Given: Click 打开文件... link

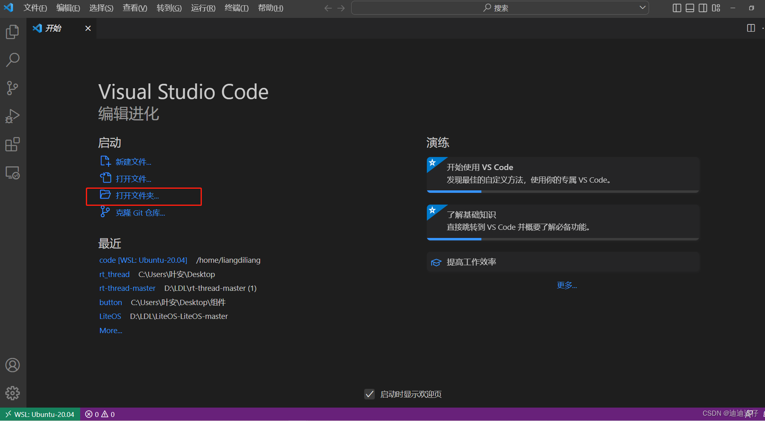Looking at the screenshot, I should pos(133,179).
